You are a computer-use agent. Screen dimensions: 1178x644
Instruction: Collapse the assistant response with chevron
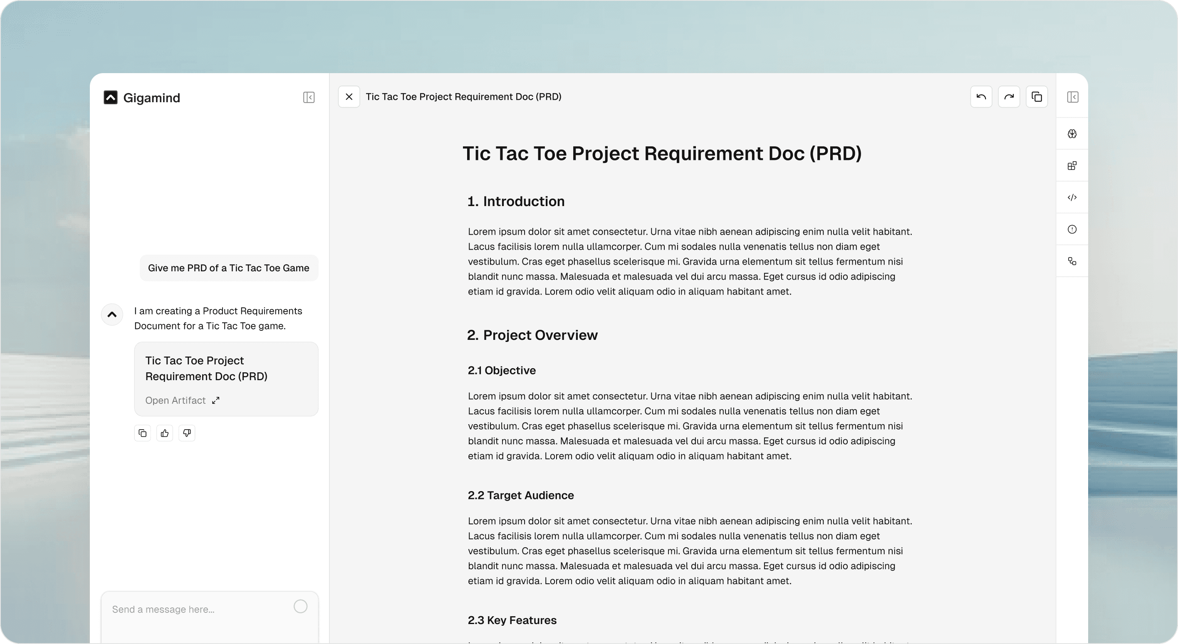tap(112, 315)
